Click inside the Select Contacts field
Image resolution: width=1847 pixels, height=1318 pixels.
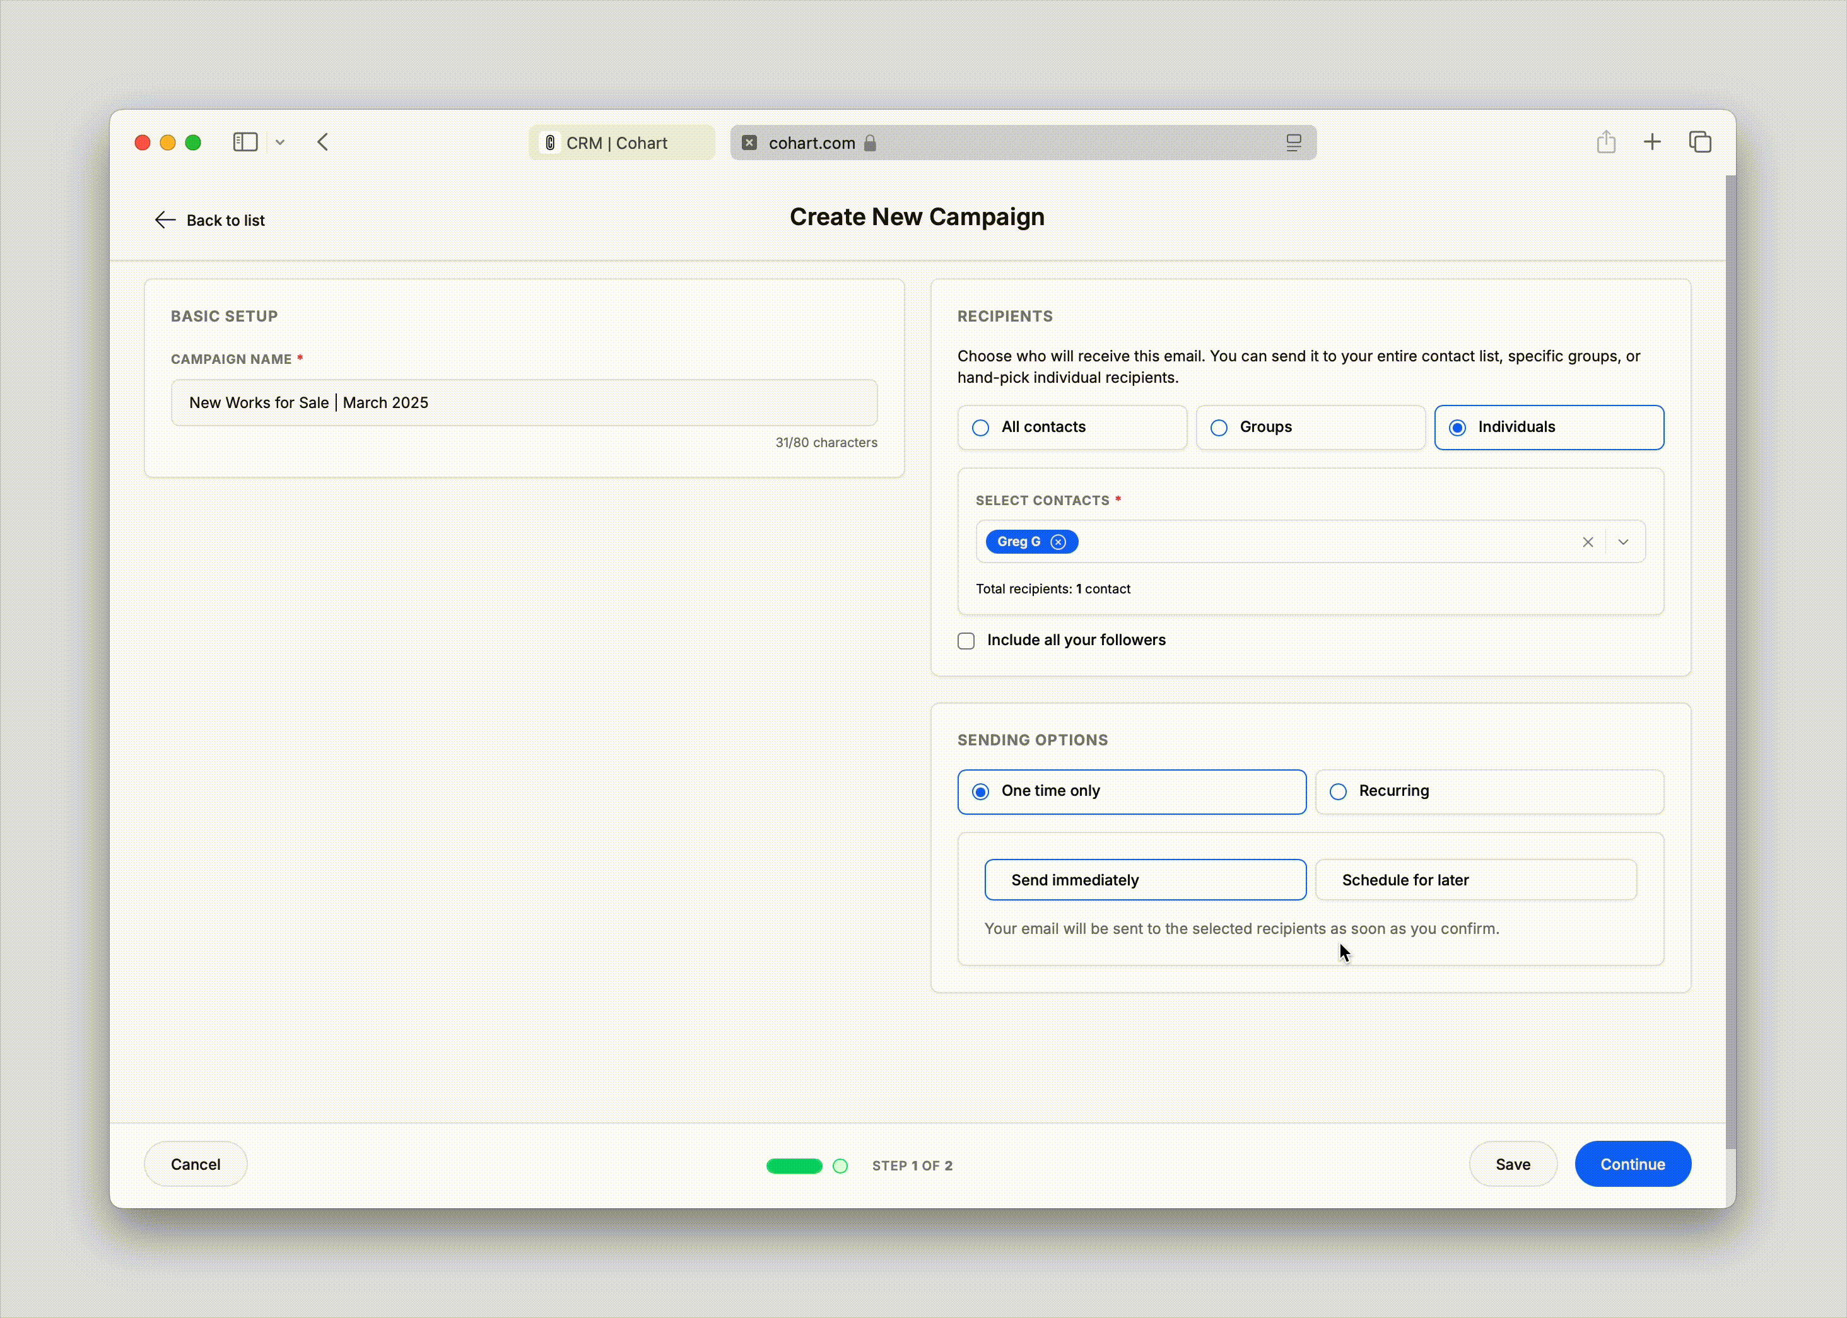[x=1310, y=542]
